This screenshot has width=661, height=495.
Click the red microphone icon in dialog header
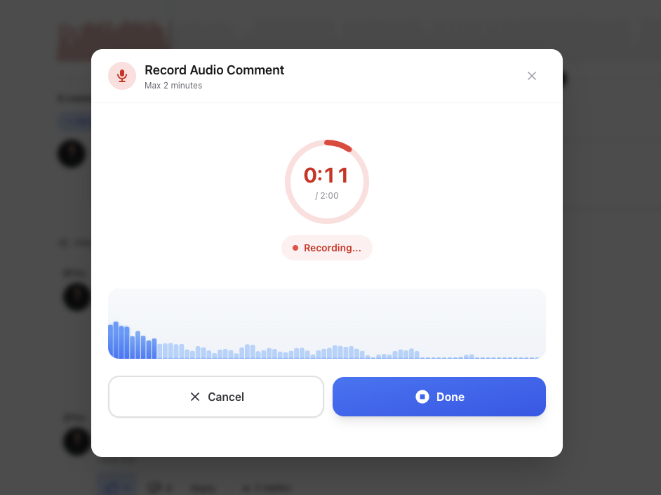pos(121,75)
